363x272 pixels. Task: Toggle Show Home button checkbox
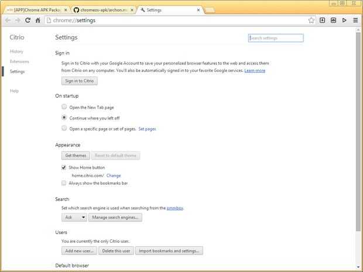click(x=64, y=167)
